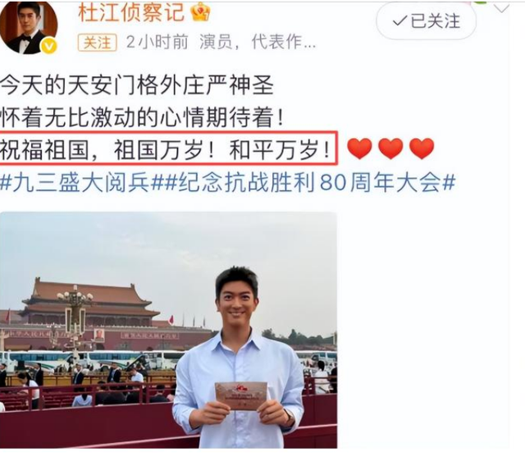Click the invitation card held in the photo
This screenshot has height=461, width=525.
(240, 395)
